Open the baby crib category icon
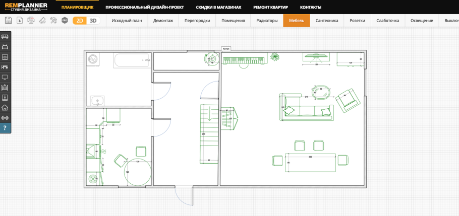 click(5, 87)
